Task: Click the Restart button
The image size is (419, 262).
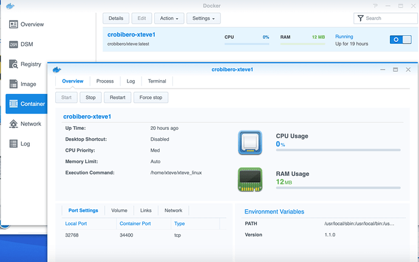Action: click(x=118, y=98)
